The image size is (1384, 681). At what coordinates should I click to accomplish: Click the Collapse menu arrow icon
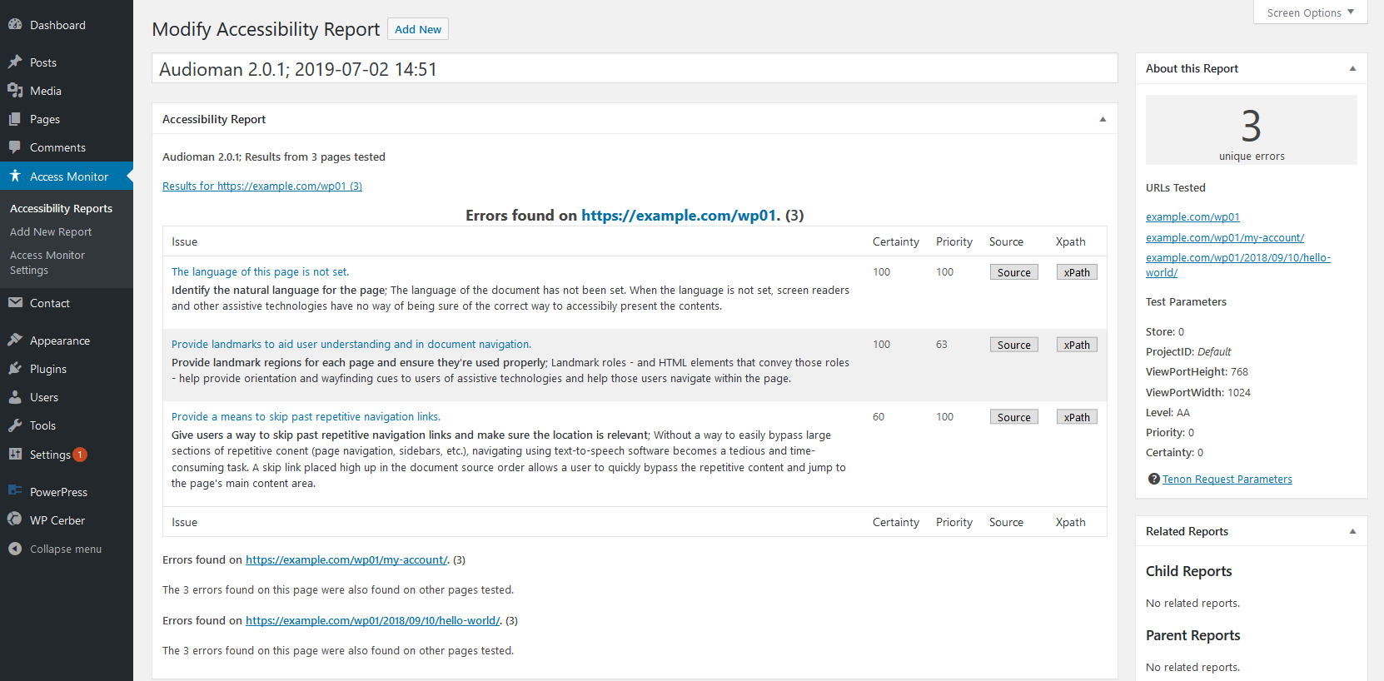click(x=15, y=549)
